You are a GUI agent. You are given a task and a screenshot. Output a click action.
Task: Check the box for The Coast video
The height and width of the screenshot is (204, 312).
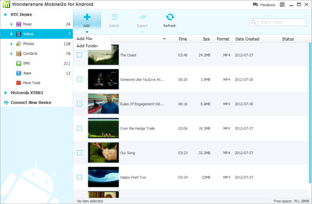[80, 55]
